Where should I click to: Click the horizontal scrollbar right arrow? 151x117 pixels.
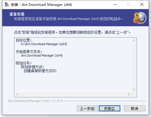pos(129,94)
